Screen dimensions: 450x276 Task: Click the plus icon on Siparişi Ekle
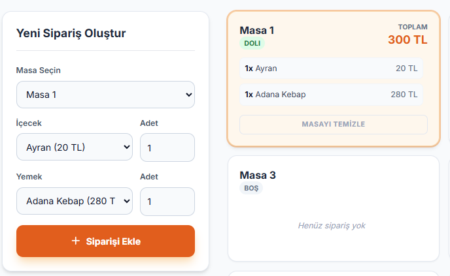click(76, 241)
